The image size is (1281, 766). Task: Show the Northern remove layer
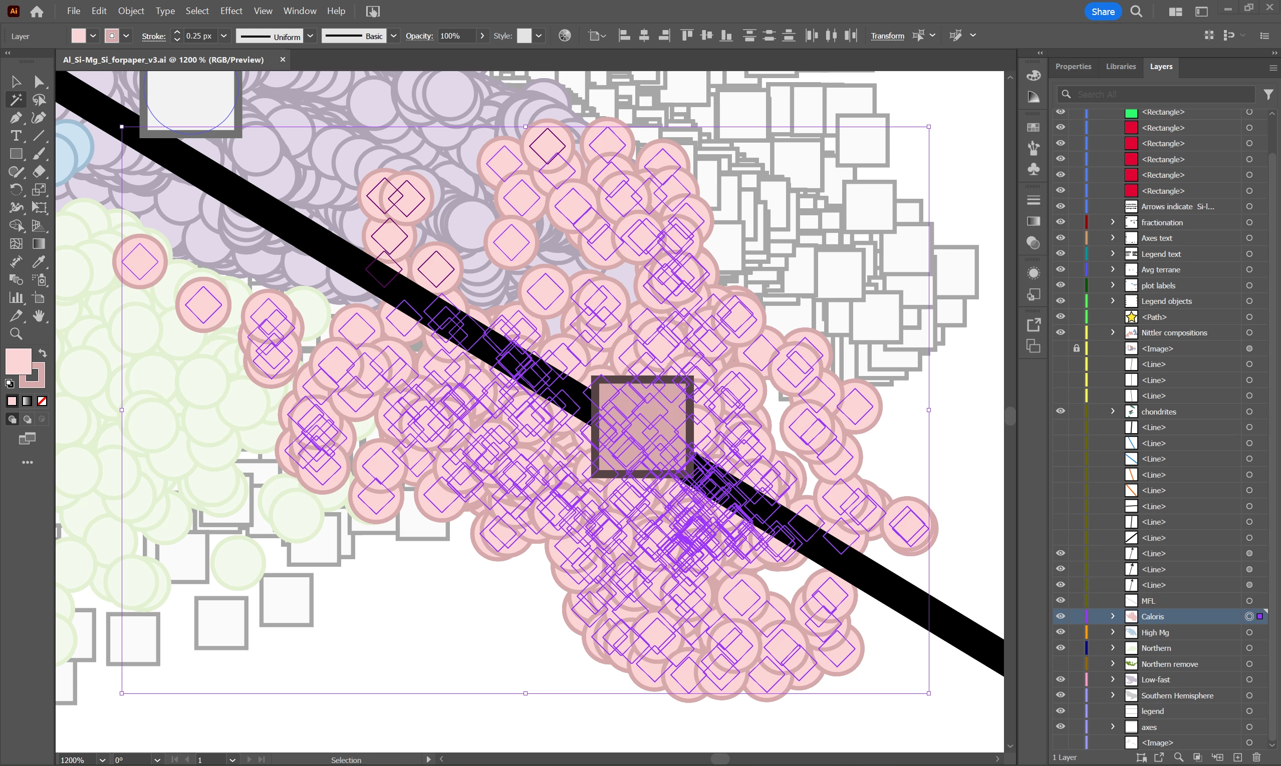click(1060, 664)
